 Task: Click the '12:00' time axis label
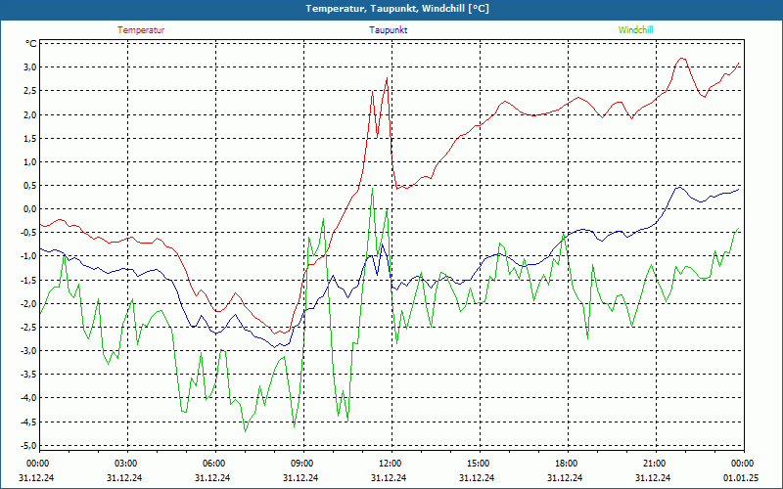[x=390, y=464]
